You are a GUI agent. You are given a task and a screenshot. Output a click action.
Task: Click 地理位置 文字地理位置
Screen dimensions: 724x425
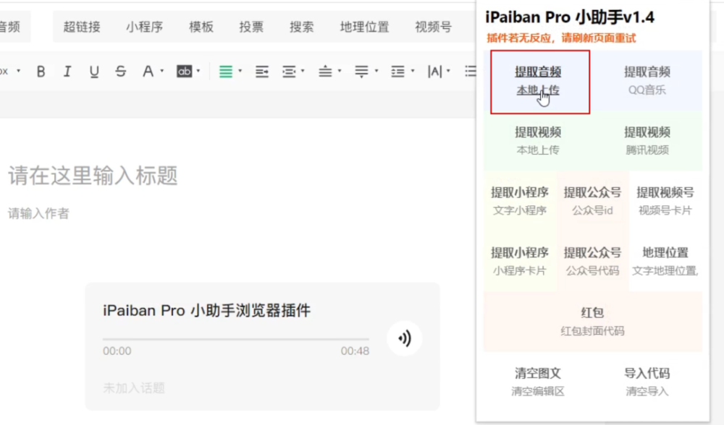665,262
